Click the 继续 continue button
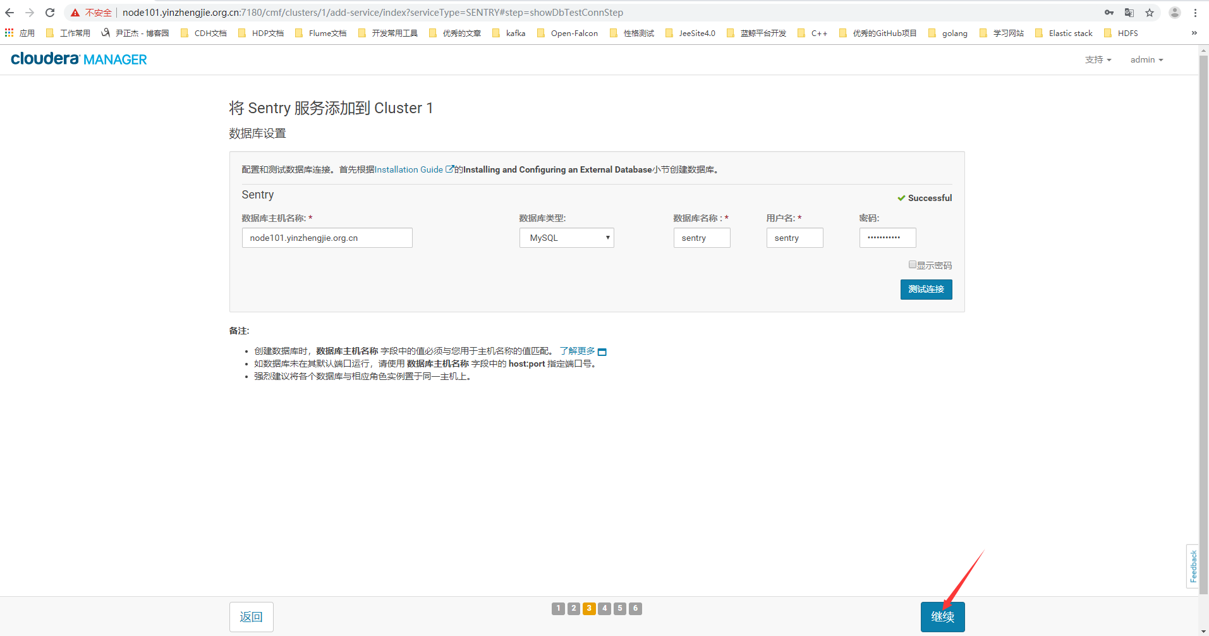 942,617
